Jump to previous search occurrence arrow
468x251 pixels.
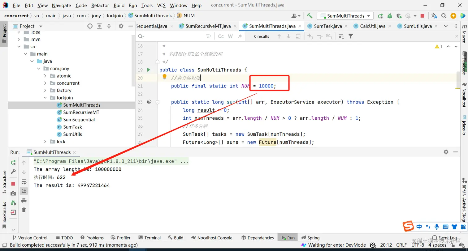pyautogui.click(x=279, y=36)
